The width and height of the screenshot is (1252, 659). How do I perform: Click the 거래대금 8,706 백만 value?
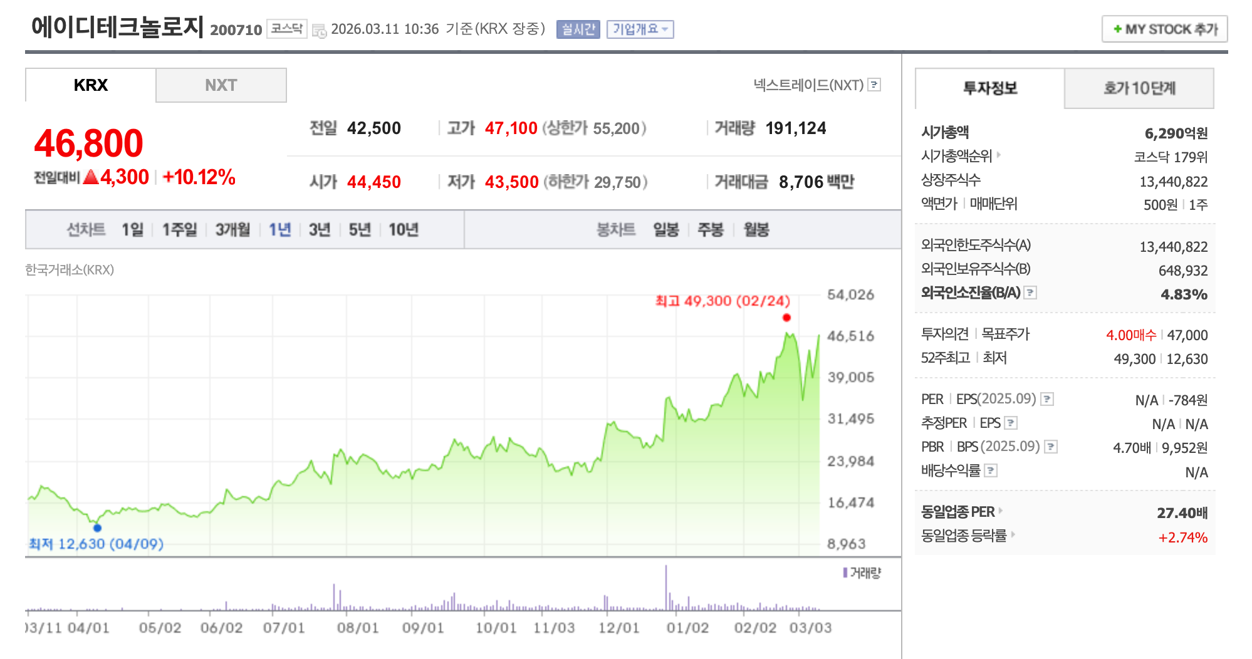816,182
